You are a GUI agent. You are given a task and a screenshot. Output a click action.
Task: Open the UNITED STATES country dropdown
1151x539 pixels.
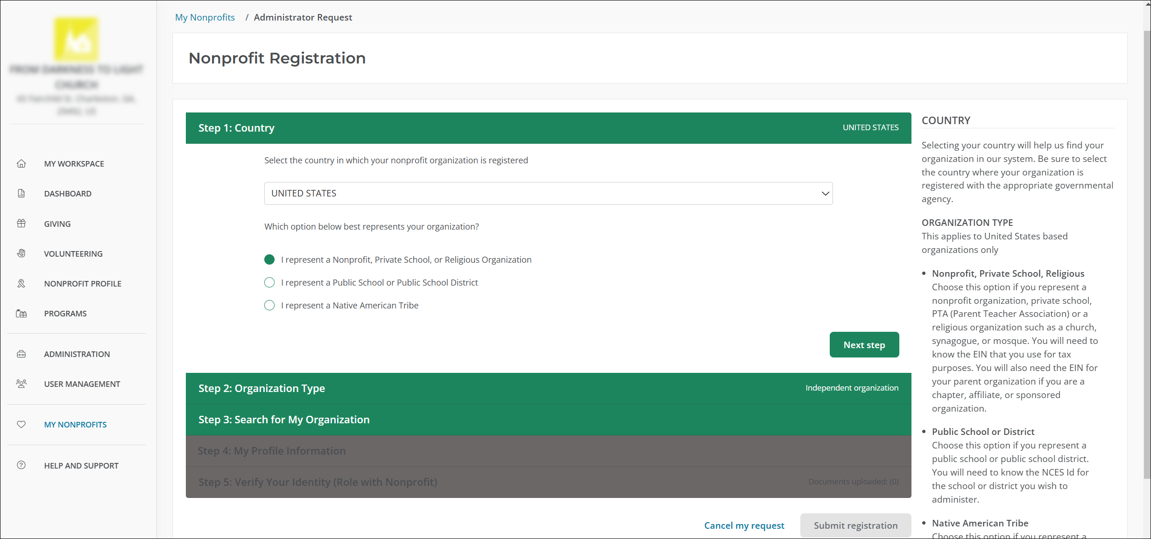click(548, 193)
